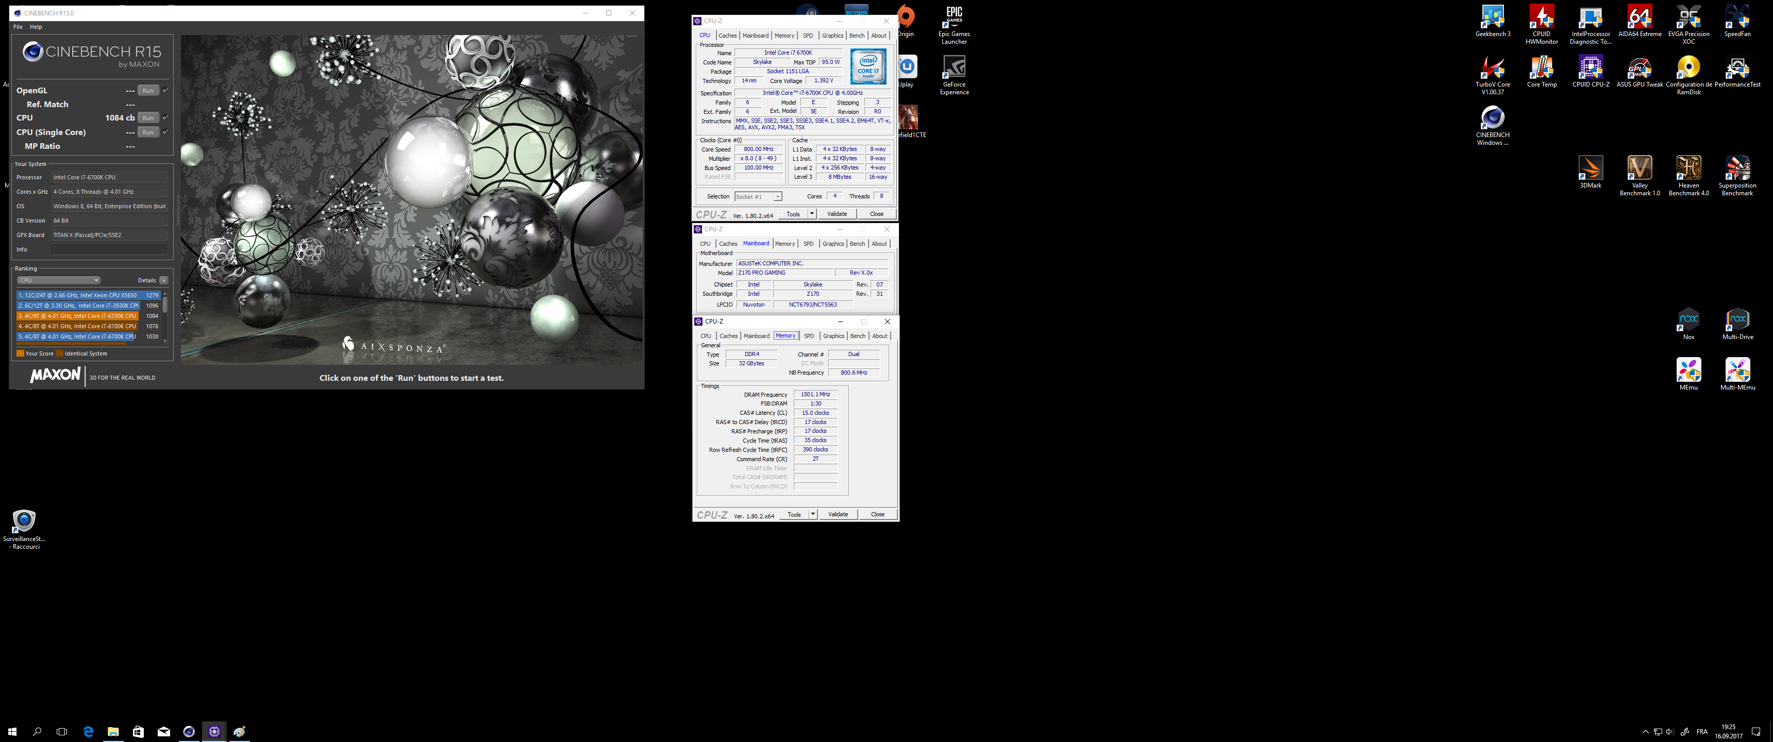Viewport: 1773px width, 742px height.
Task: Launch 3DMark desktop icon
Action: point(1590,172)
